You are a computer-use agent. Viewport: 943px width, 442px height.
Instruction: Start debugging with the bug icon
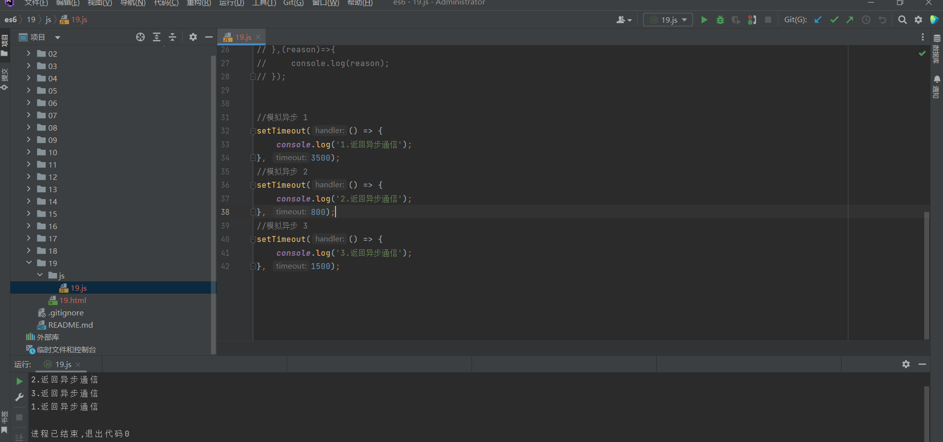720,20
